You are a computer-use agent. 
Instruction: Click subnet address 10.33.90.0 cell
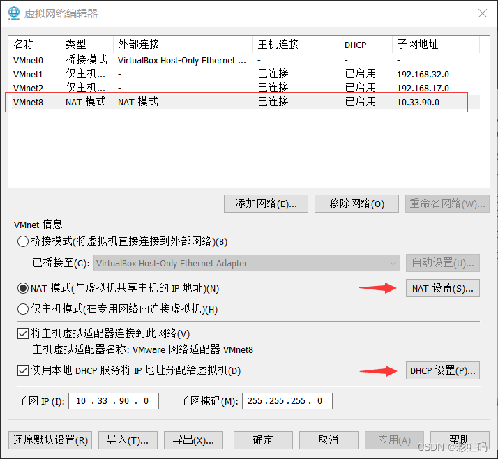click(418, 103)
